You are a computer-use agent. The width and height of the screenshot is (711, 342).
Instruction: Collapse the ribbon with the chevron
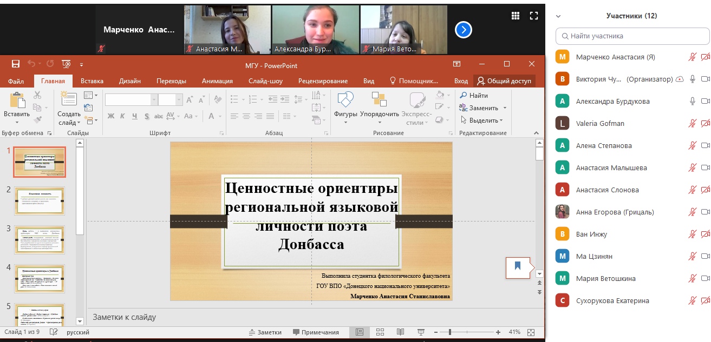[x=537, y=132]
